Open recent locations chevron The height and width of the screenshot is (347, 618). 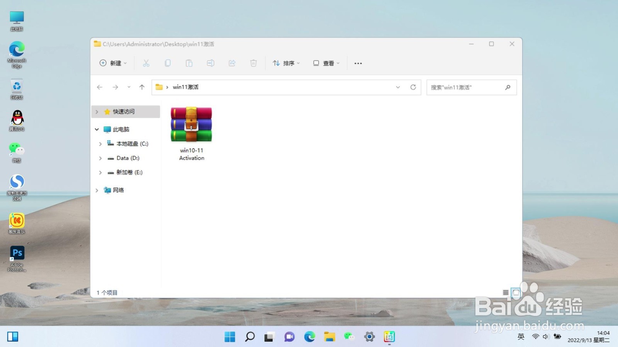(x=129, y=87)
